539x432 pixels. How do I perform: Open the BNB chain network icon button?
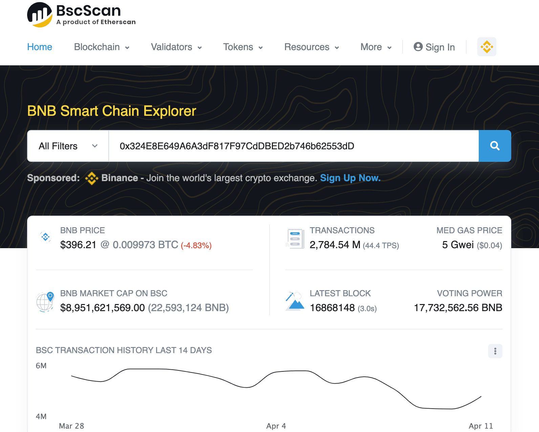click(487, 47)
